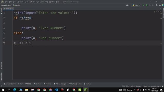This screenshot has width=164, height=92.
Task: Open the volume control in the system tray
Action: pyautogui.click(x=149, y=90)
